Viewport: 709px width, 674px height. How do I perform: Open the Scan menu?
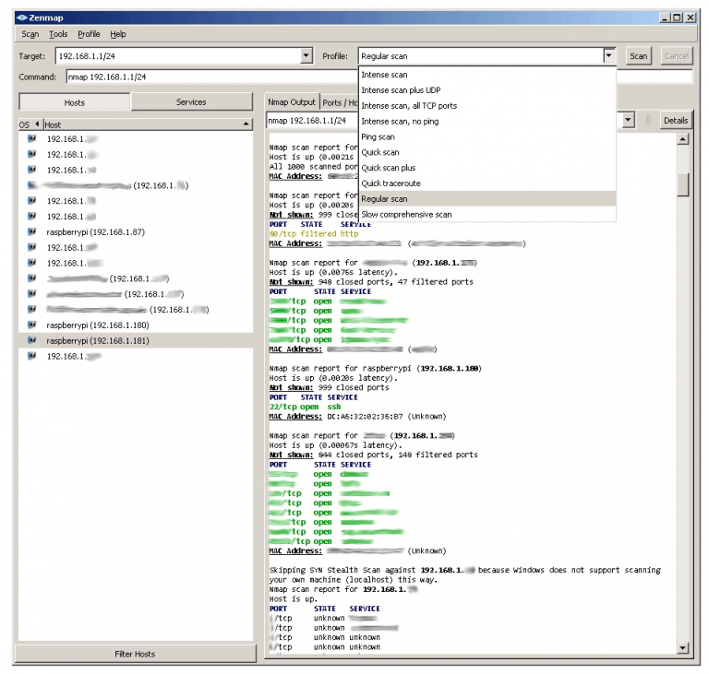[30, 34]
